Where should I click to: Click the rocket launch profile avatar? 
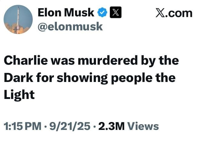tap(18, 19)
